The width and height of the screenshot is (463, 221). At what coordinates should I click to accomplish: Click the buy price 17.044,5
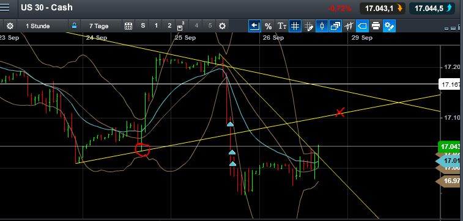(x=432, y=9)
